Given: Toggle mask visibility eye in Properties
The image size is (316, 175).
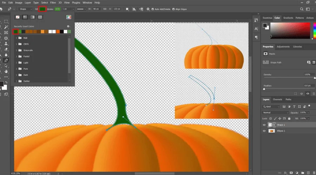Looking at the screenshot, I should [x=308, y=94].
